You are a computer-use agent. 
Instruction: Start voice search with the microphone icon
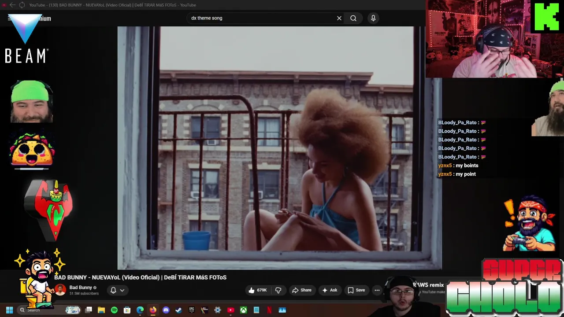pos(373,18)
